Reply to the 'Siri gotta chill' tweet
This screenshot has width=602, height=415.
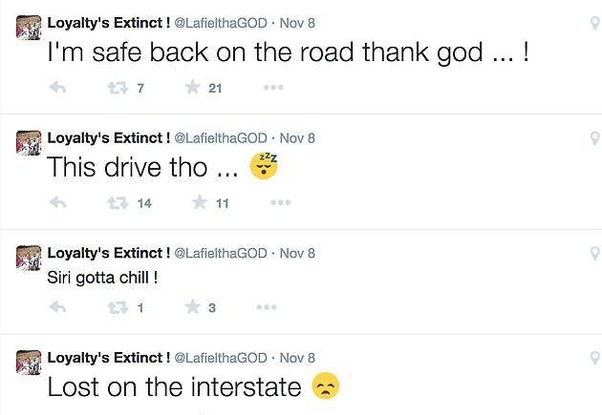(x=57, y=307)
